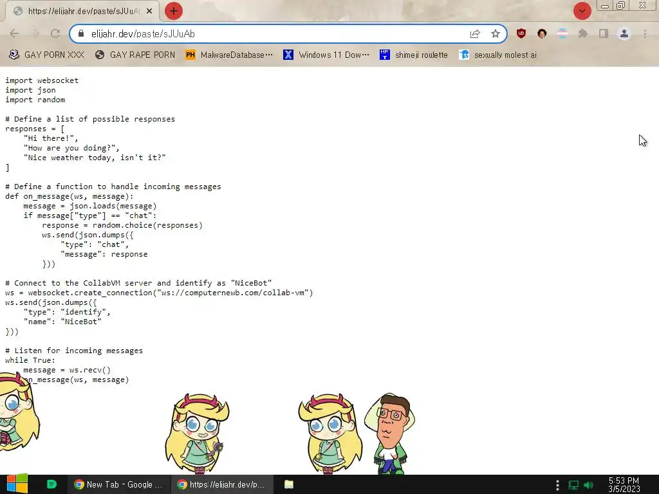Image resolution: width=659 pixels, height=494 pixels.
Task: Open the uBlock Origin extension
Action: [x=521, y=33]
